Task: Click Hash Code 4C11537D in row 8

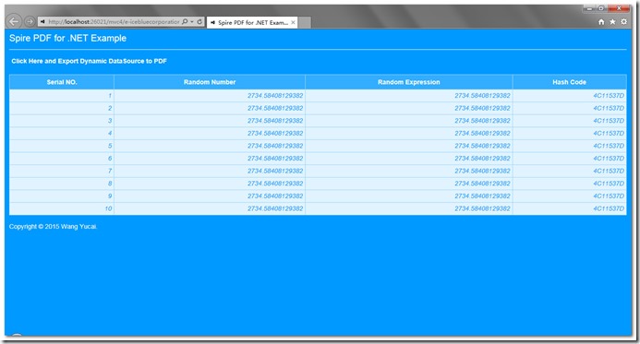Action: tap(609, 184)
